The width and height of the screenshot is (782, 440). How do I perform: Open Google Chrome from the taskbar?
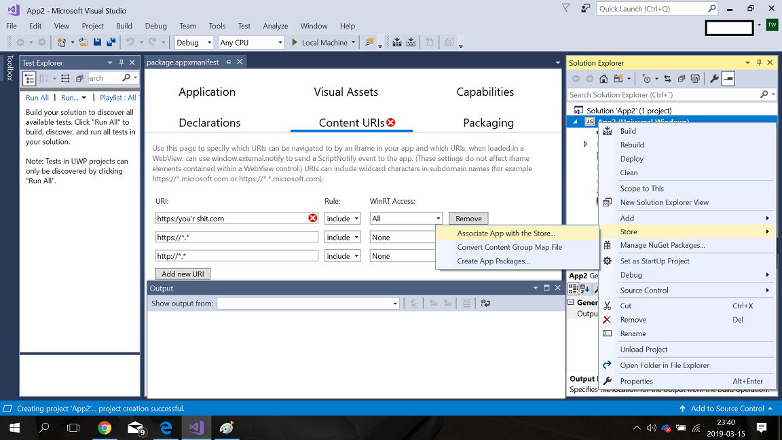[x=105, y=428]
